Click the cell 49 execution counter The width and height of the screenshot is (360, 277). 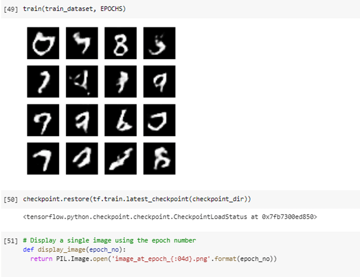(11, 9)
